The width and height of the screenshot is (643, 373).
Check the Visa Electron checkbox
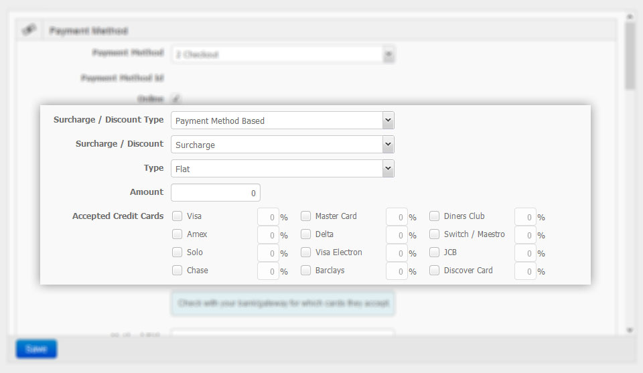[x=305, y=252]
